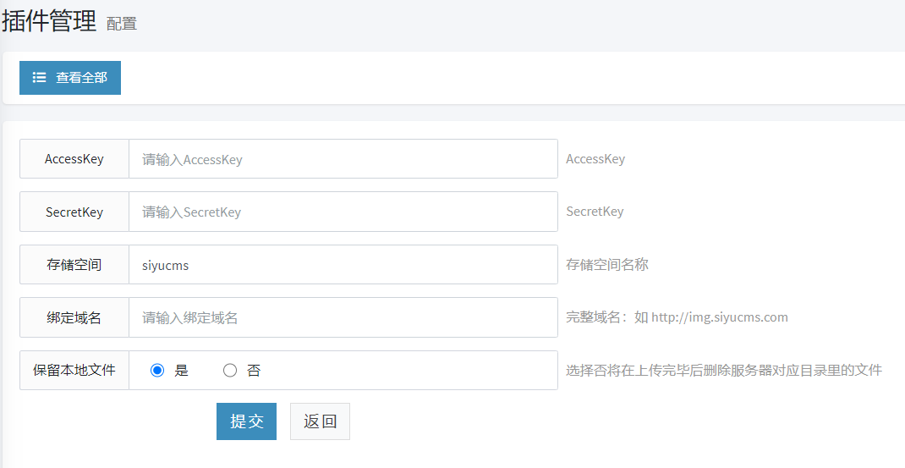This screenshot has height=468, width=905.
Task: Click the SecretKey field label box
Action: coord(74,212)
